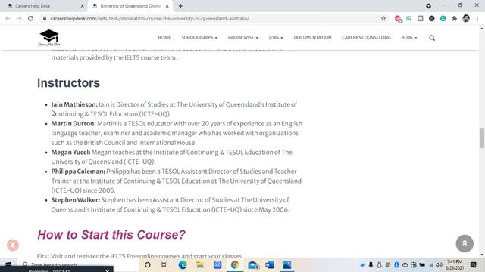Click the red extension icon with badge

[398, 19]
